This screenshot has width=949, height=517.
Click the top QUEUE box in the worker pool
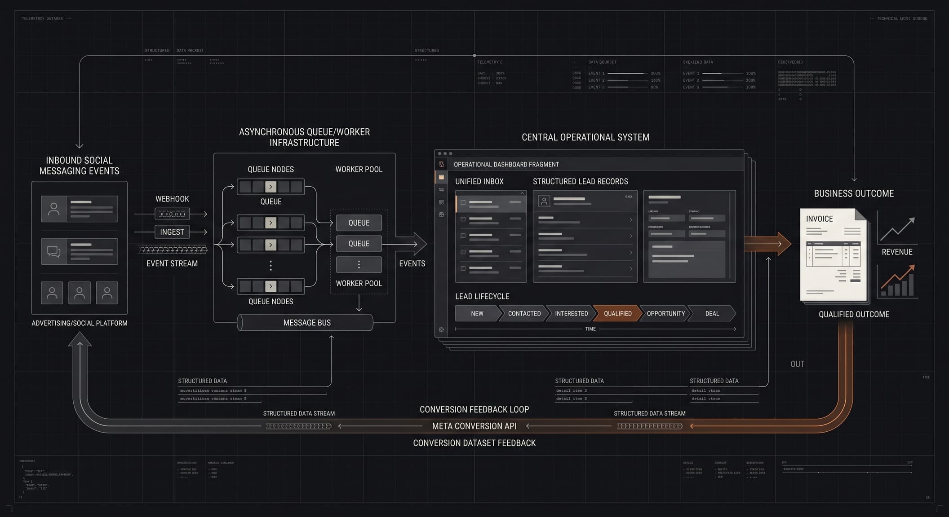(x=359, y=223)
